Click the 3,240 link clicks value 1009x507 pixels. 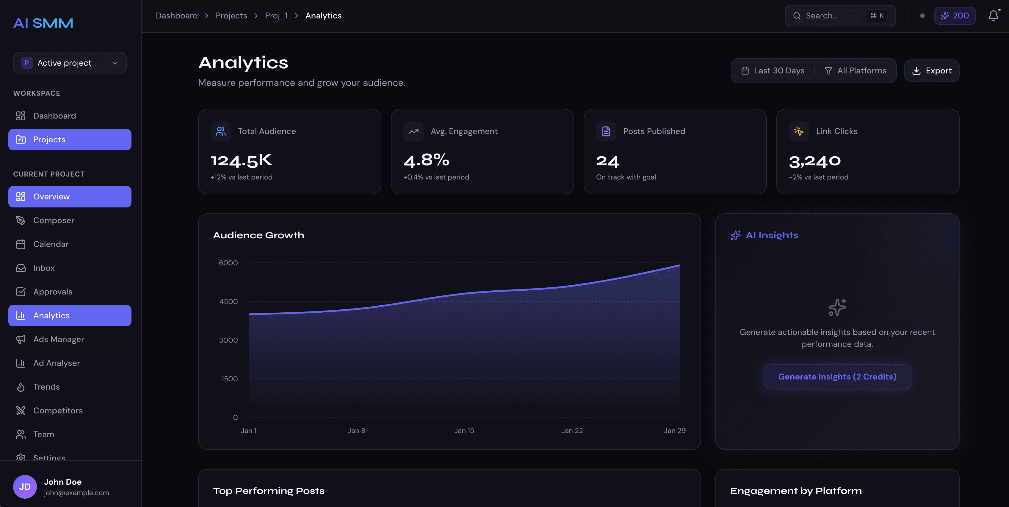click(815, 161)
